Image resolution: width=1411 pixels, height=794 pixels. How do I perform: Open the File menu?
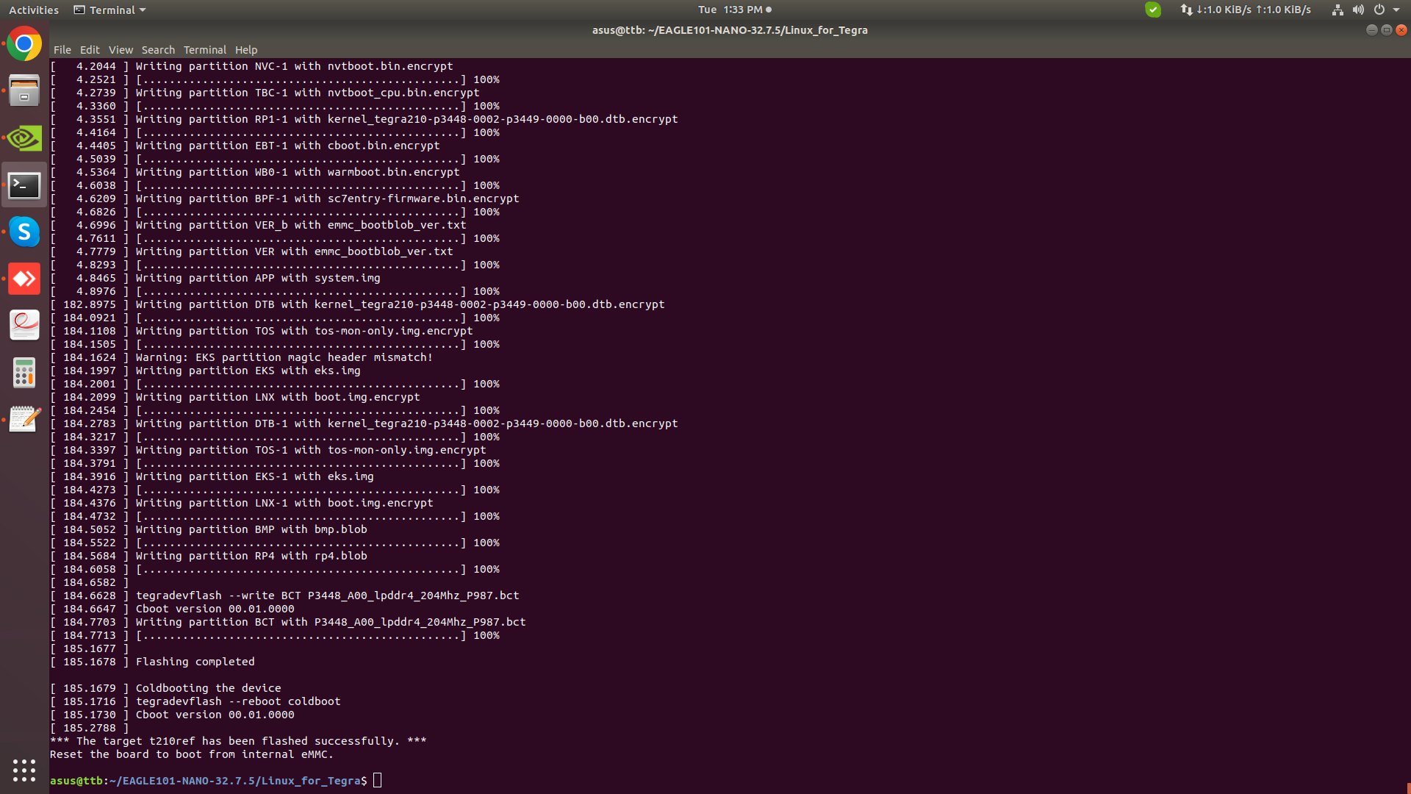point(62,50)
